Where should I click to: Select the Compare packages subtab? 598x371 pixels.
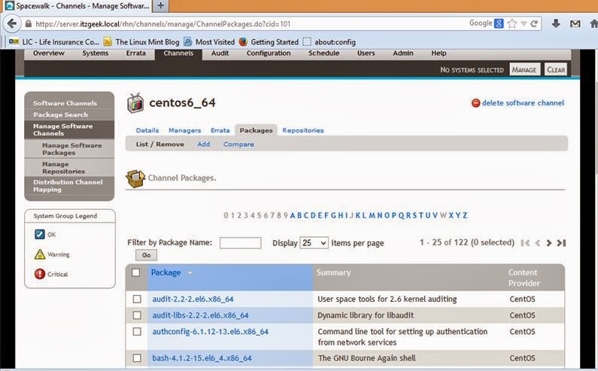pos(238,144)
